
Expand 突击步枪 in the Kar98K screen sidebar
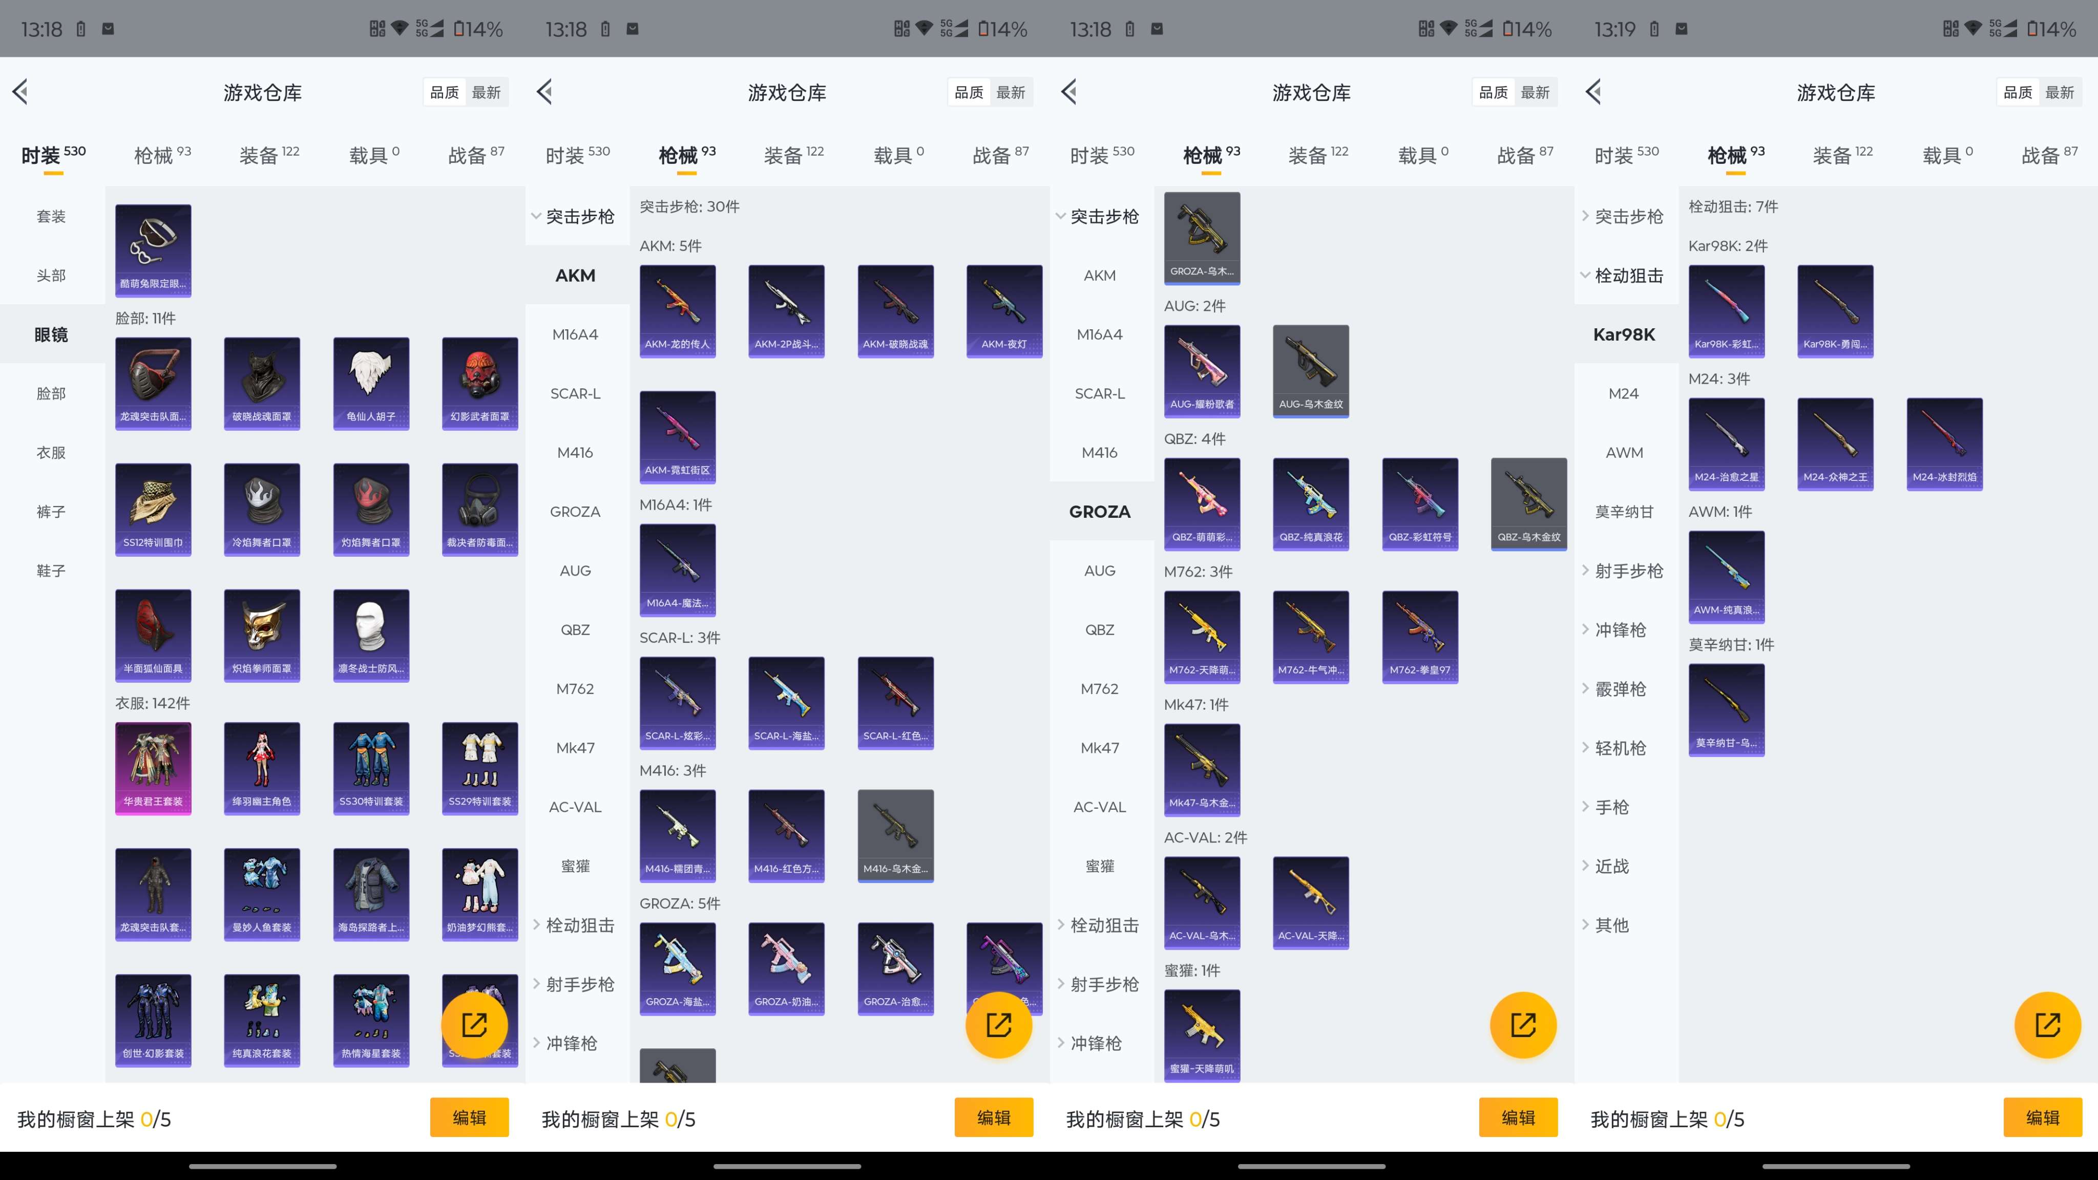click(1626, 217)
